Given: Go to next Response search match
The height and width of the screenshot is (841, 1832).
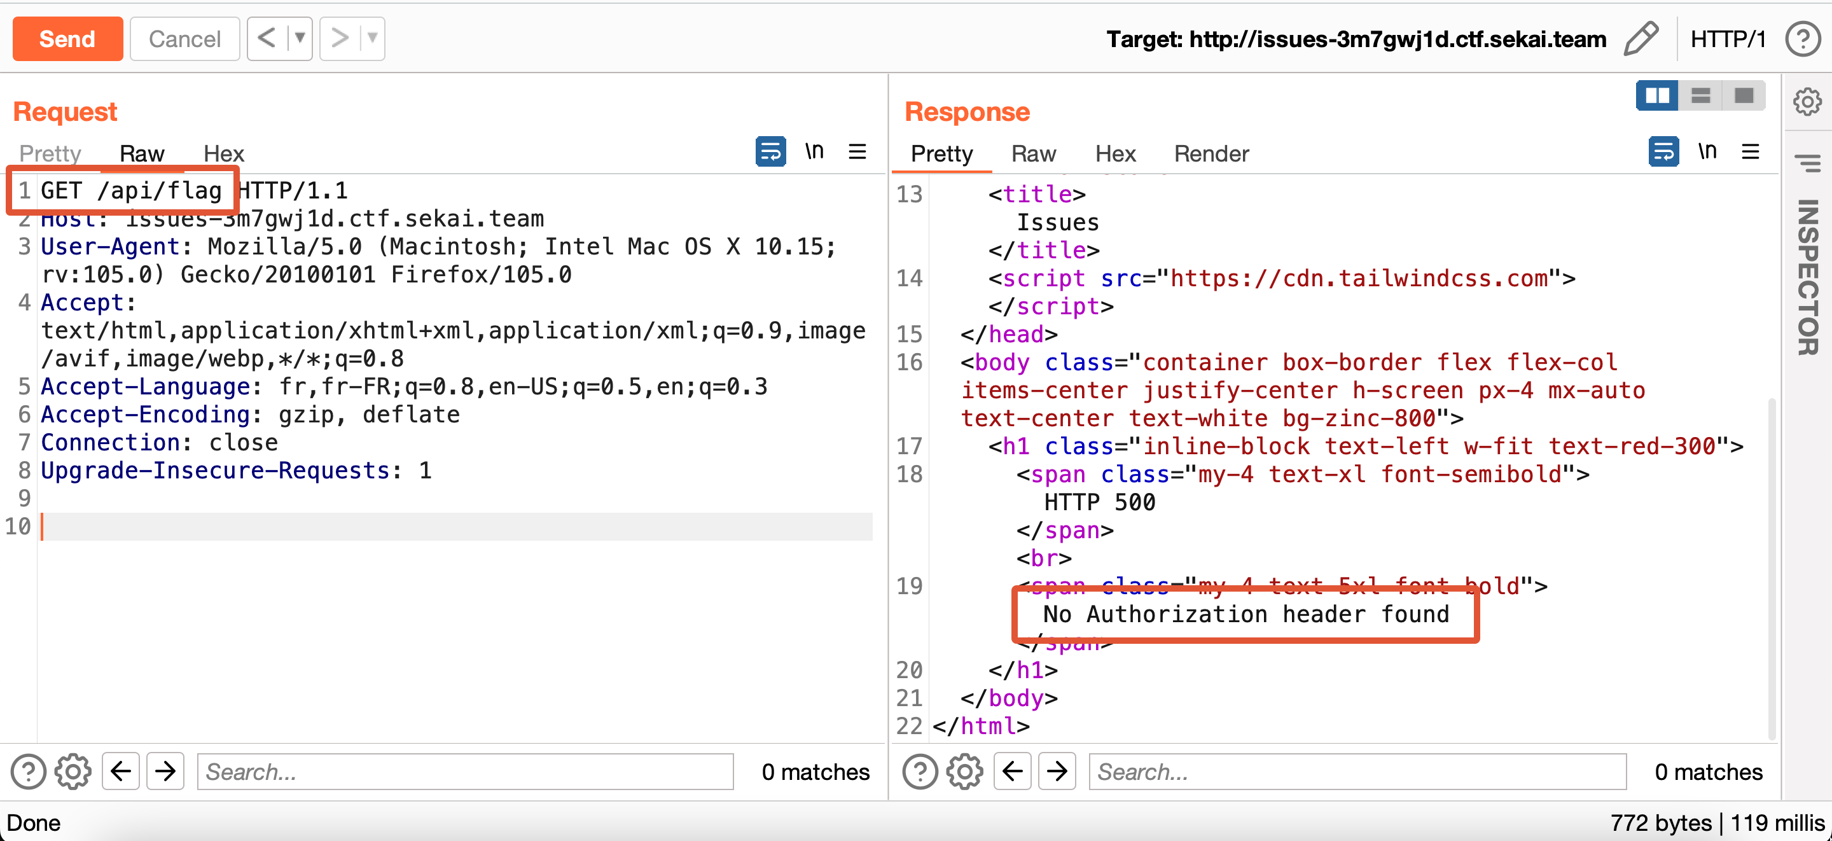Looking at the screenshot, I should pos(1057,771).
